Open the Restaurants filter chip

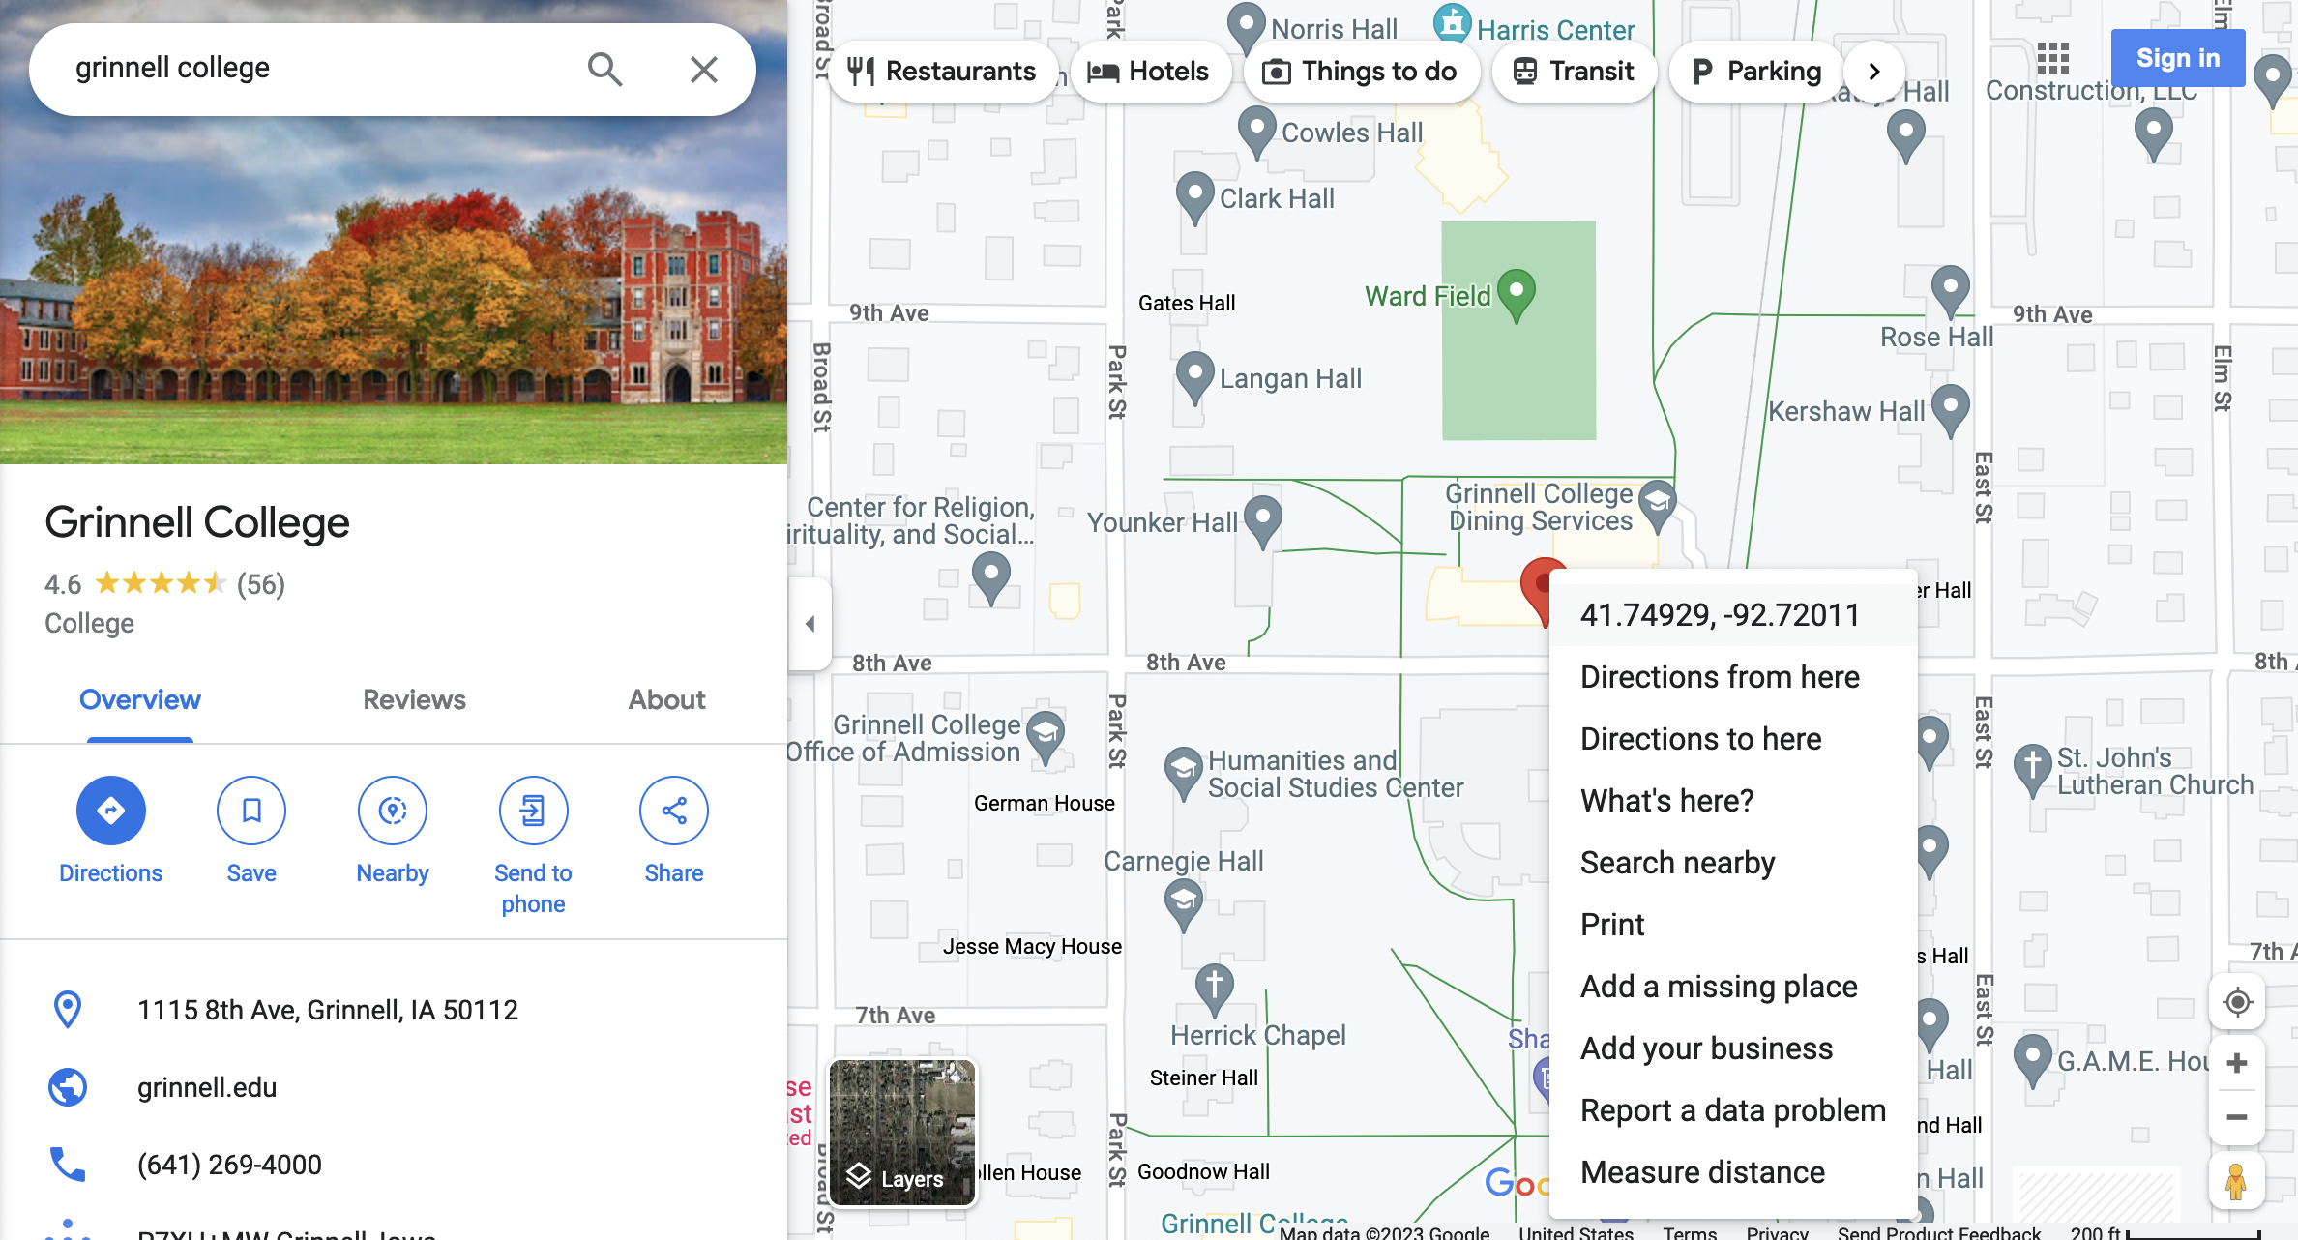pyautogui.click(x=942, y=72)
